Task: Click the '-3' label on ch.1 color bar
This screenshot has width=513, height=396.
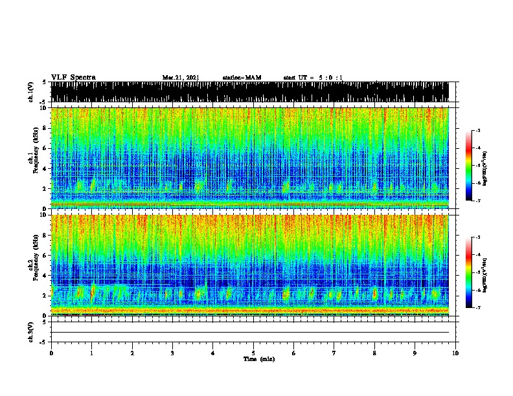Action: pos(477,130)
